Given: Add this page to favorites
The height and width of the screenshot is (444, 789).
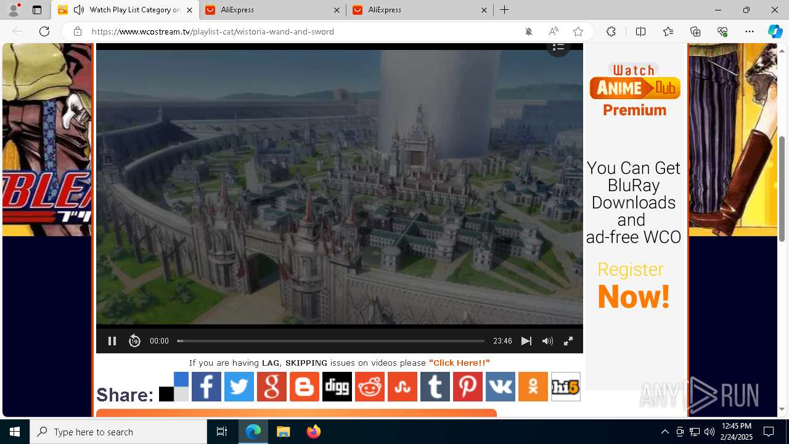Looking at the screenshot, I should tap(578, 31).
